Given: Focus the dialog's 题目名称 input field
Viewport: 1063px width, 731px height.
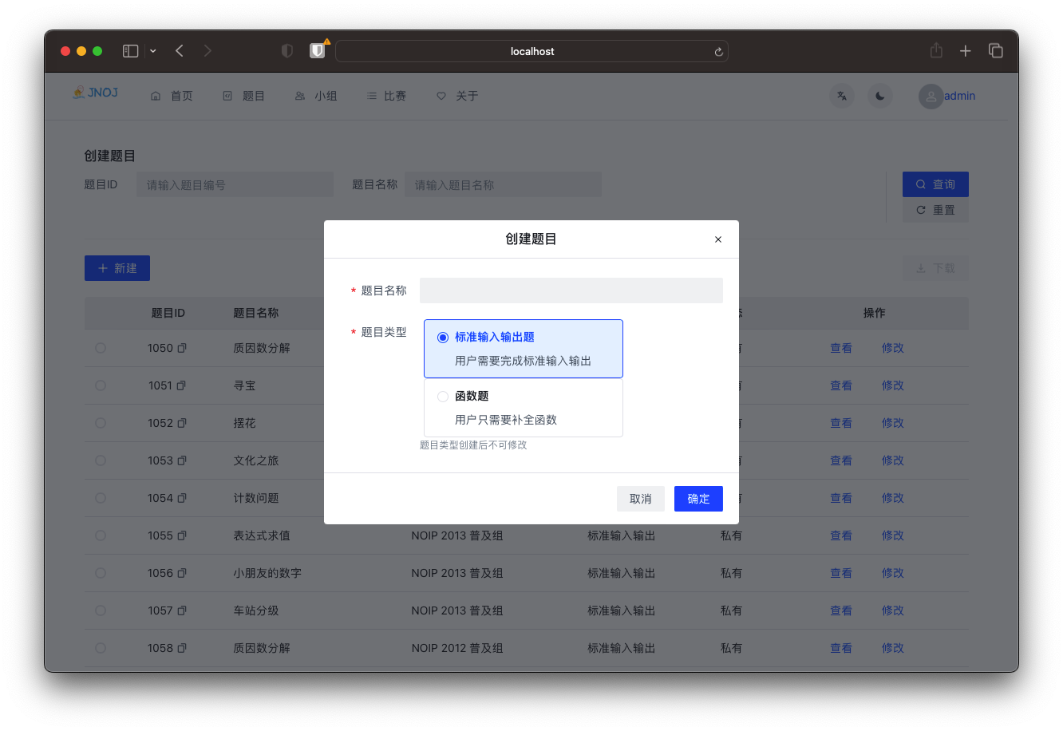Looking at the screenshot, I should [571, 290].
